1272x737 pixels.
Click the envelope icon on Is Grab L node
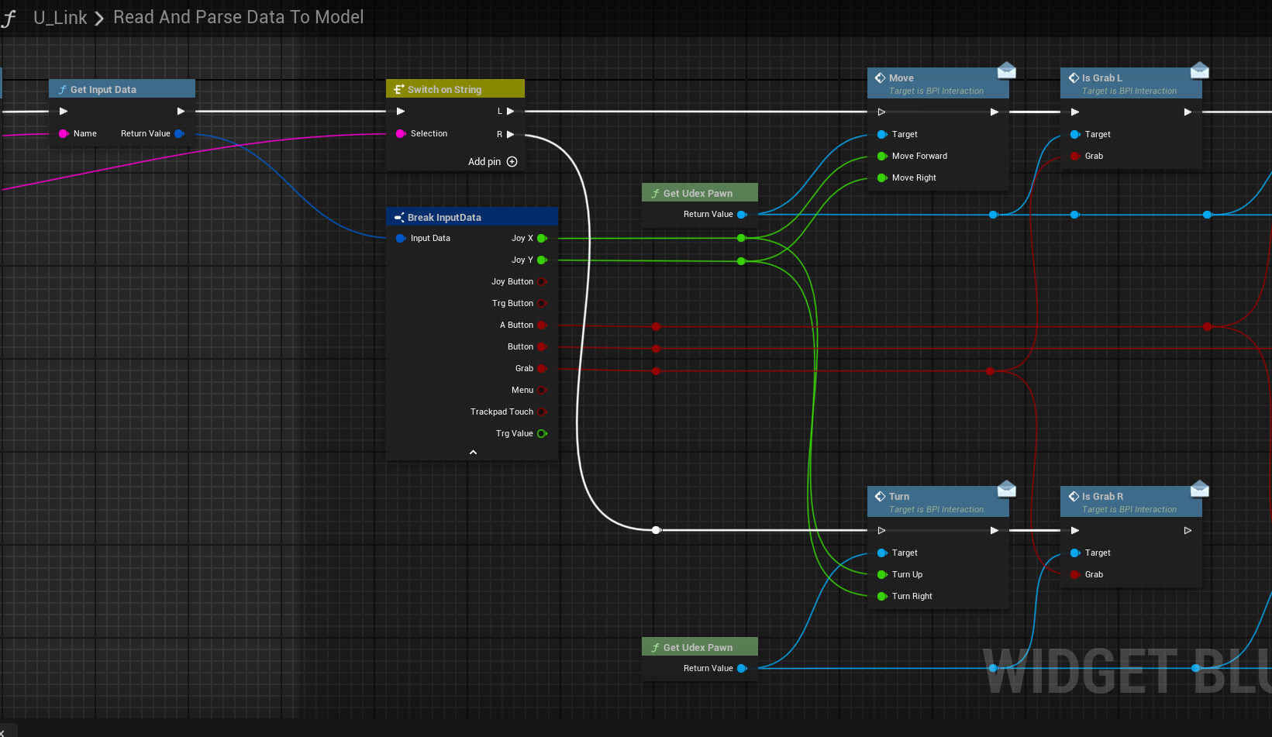pos(1199,71)
